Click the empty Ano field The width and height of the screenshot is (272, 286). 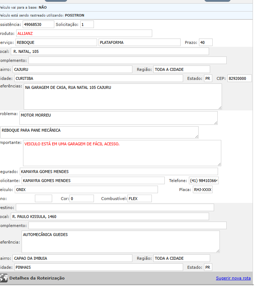click(44, 198)
